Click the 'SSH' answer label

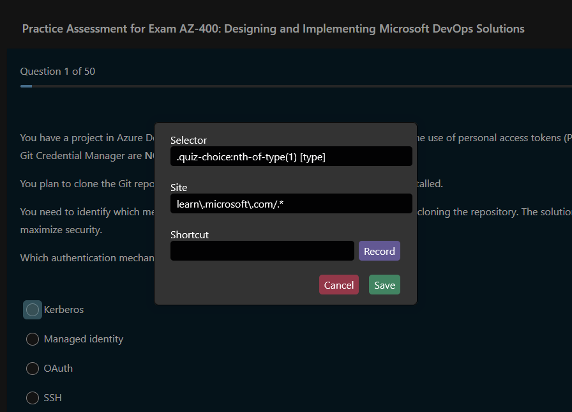click(x=52, y=398)
